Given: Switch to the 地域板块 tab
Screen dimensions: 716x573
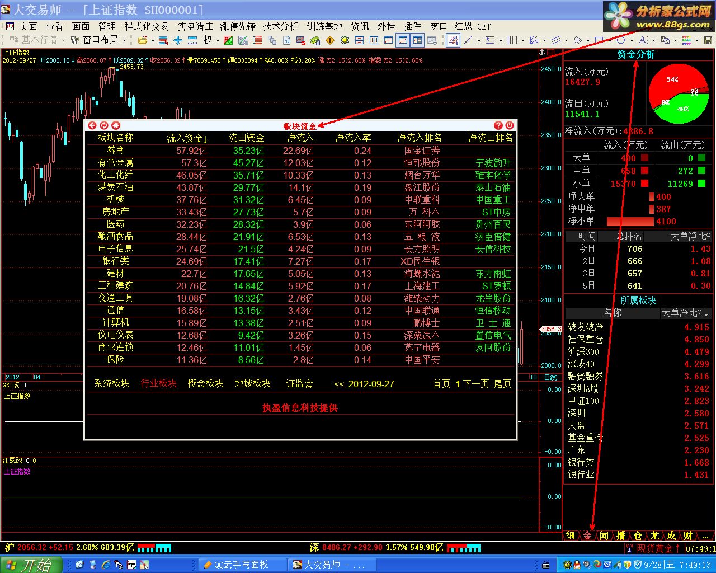Looking at the screenshot, I should (252, 383).
